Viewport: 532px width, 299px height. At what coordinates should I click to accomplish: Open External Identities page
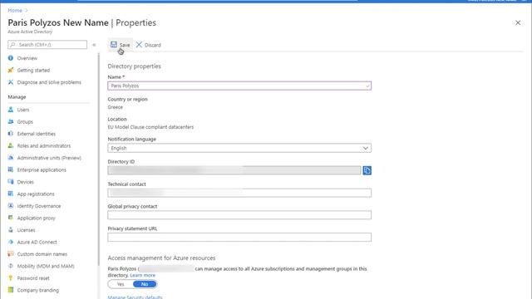[37, 134]
